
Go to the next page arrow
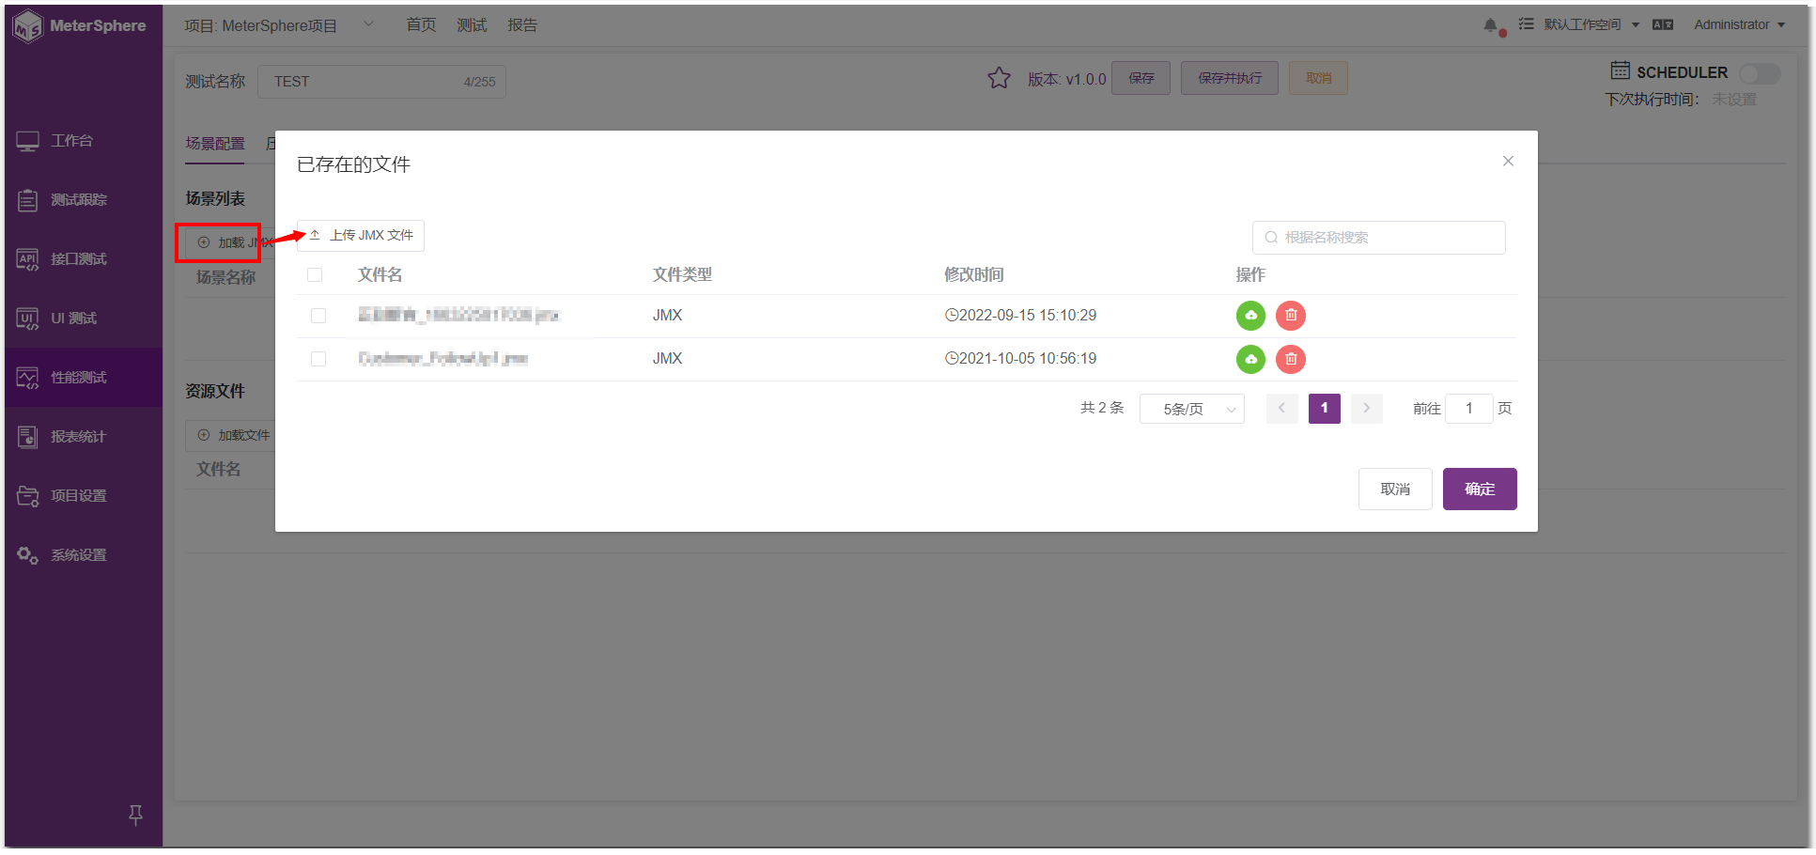coord(1367,409)
